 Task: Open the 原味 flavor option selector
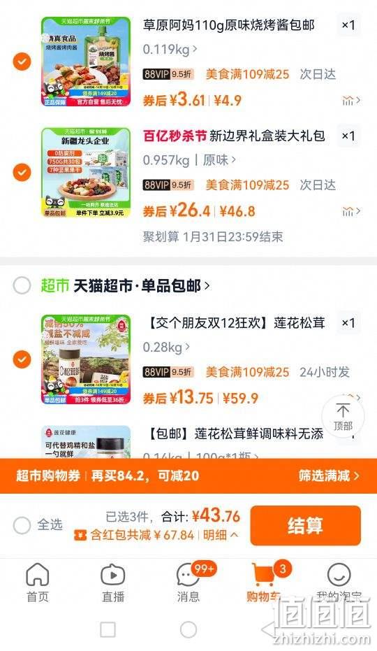point(219,160)
